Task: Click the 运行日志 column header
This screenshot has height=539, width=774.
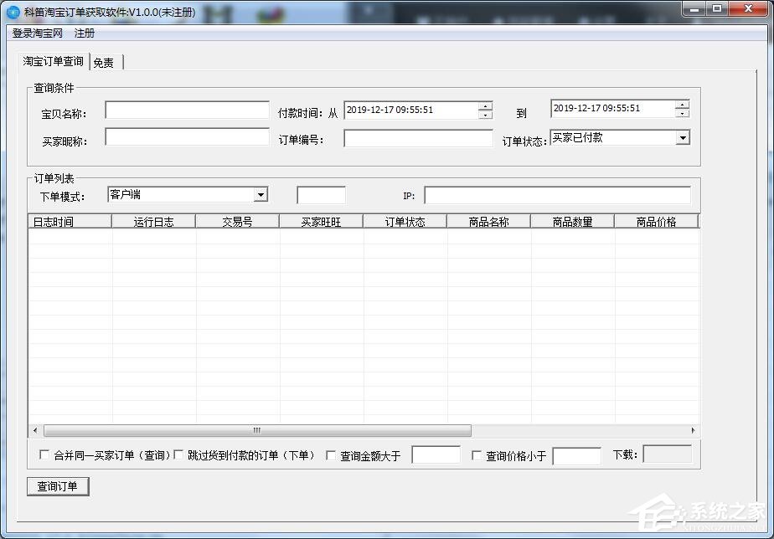Action: tap(153, 222)
